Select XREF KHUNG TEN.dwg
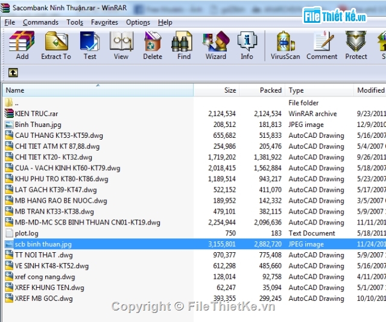 pos(49,287)
